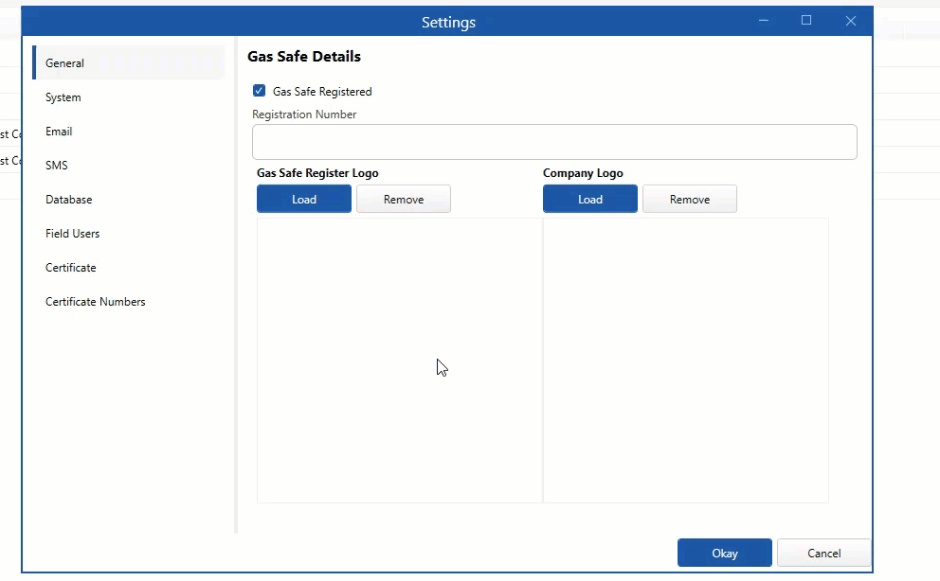The image size is (940, 581).
Task: Open the SMS settings section
Action: point(56,165)
